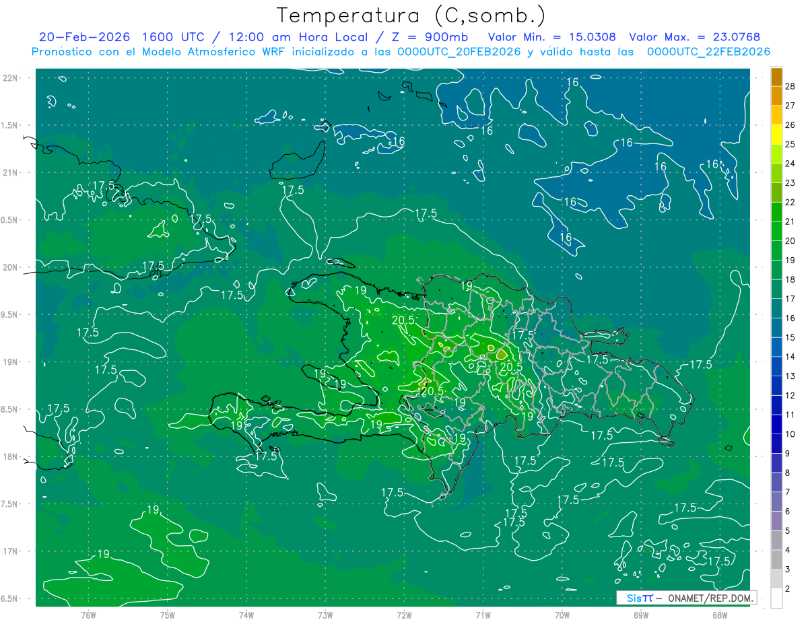Click the '4' value on the color scale
The image size is (808, 624).
[788, 550]
